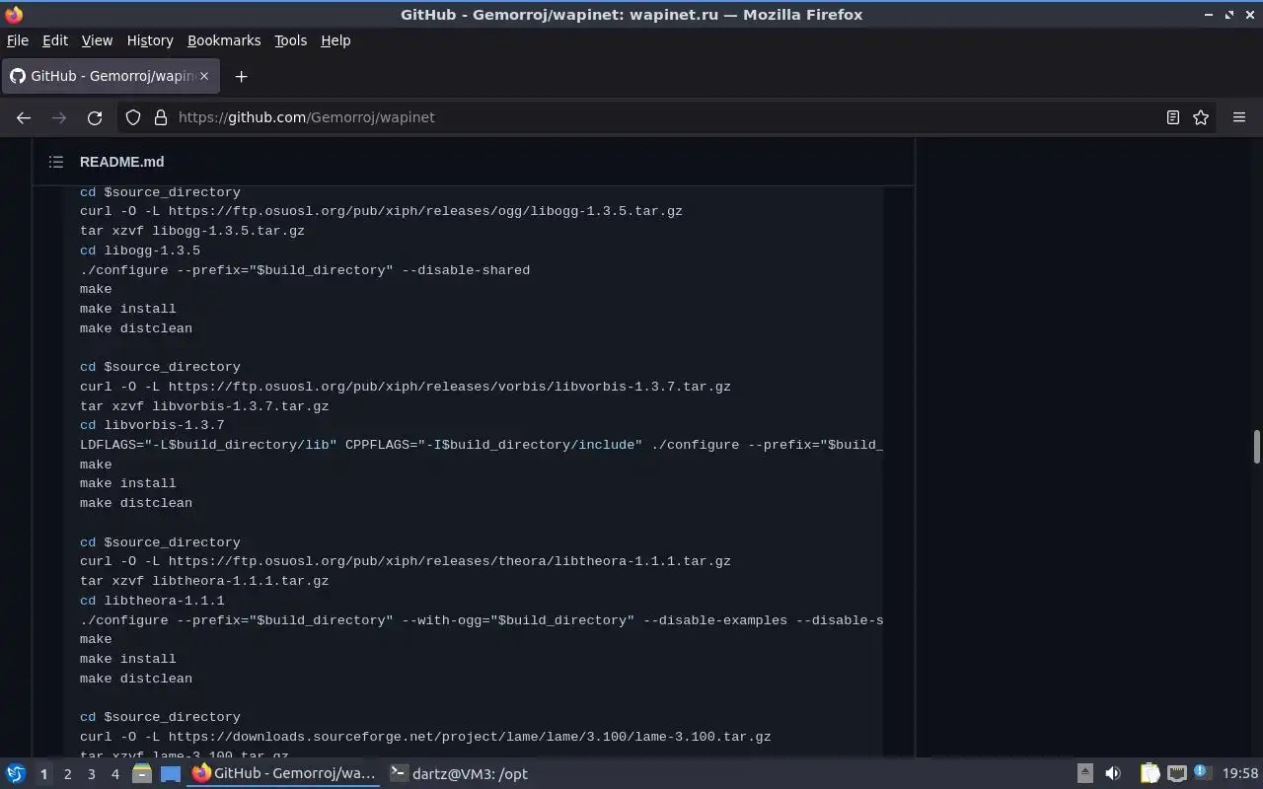Open the View menu
1263x789 pixels.
[x=97, y=40]
